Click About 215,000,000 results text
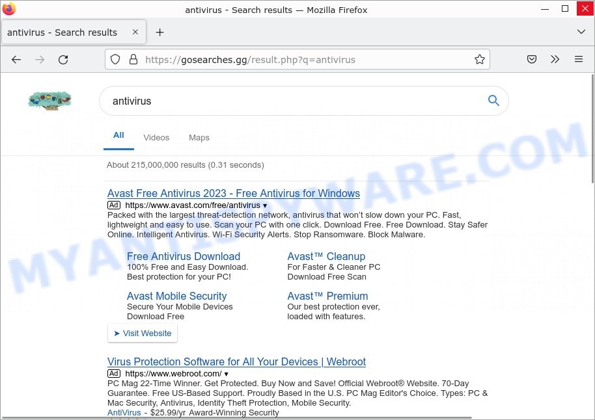 [x=185, y=165]
